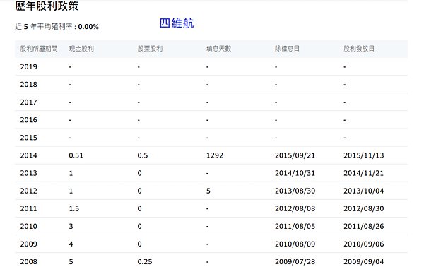Click cash dividend 5 in 2008 row
This screenshot has width=424, height=267.
[71, 262]
